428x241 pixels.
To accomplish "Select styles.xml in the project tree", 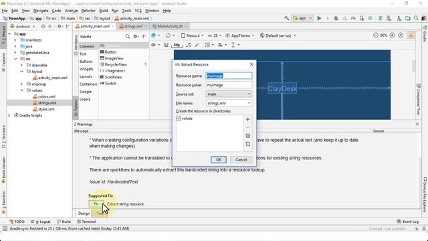I will point(43,109).
